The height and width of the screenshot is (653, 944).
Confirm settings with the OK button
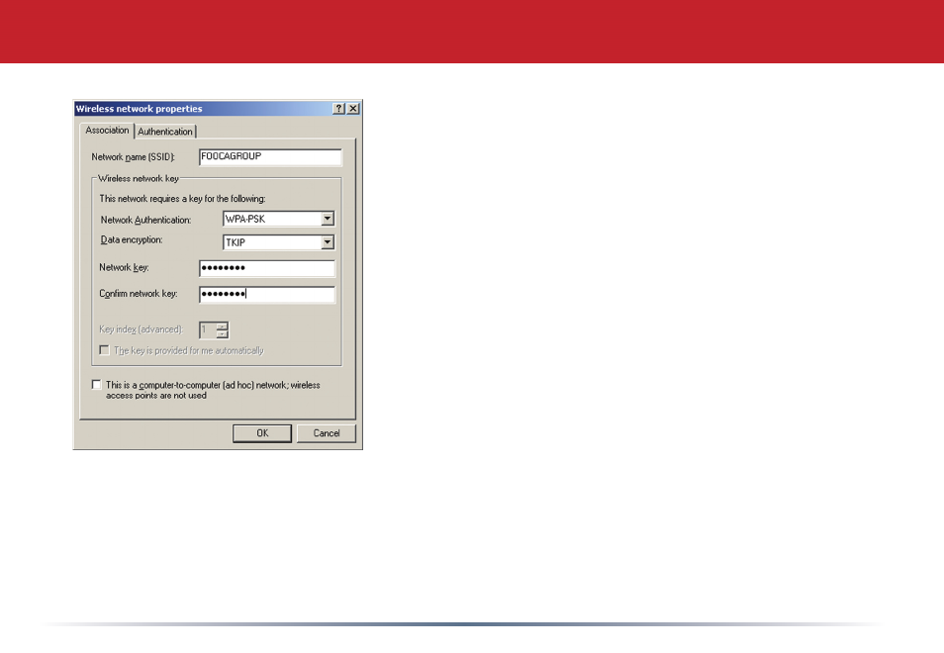pyautogui.click(x=262, y=433)
